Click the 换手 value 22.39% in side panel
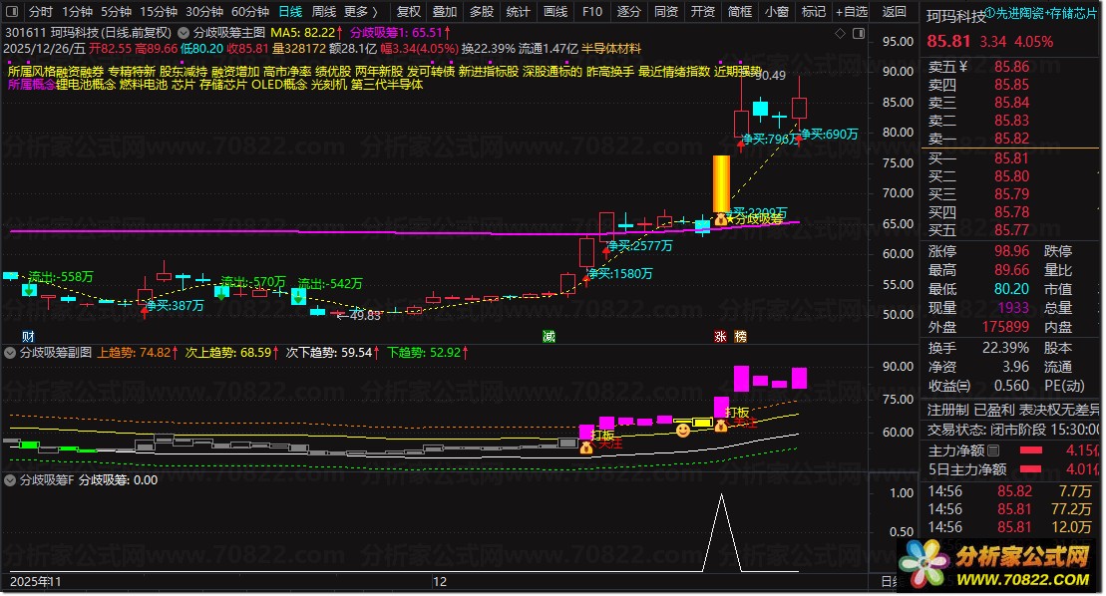The image size is (1106, 596). pos(1005,347)
